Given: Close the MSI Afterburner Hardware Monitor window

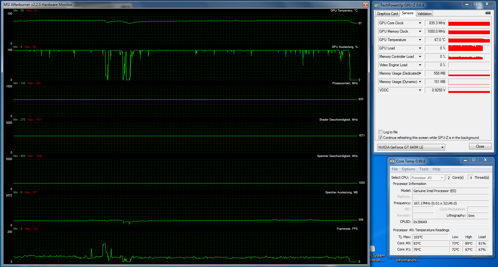Looking at the screenshot, I should [365, 5].
